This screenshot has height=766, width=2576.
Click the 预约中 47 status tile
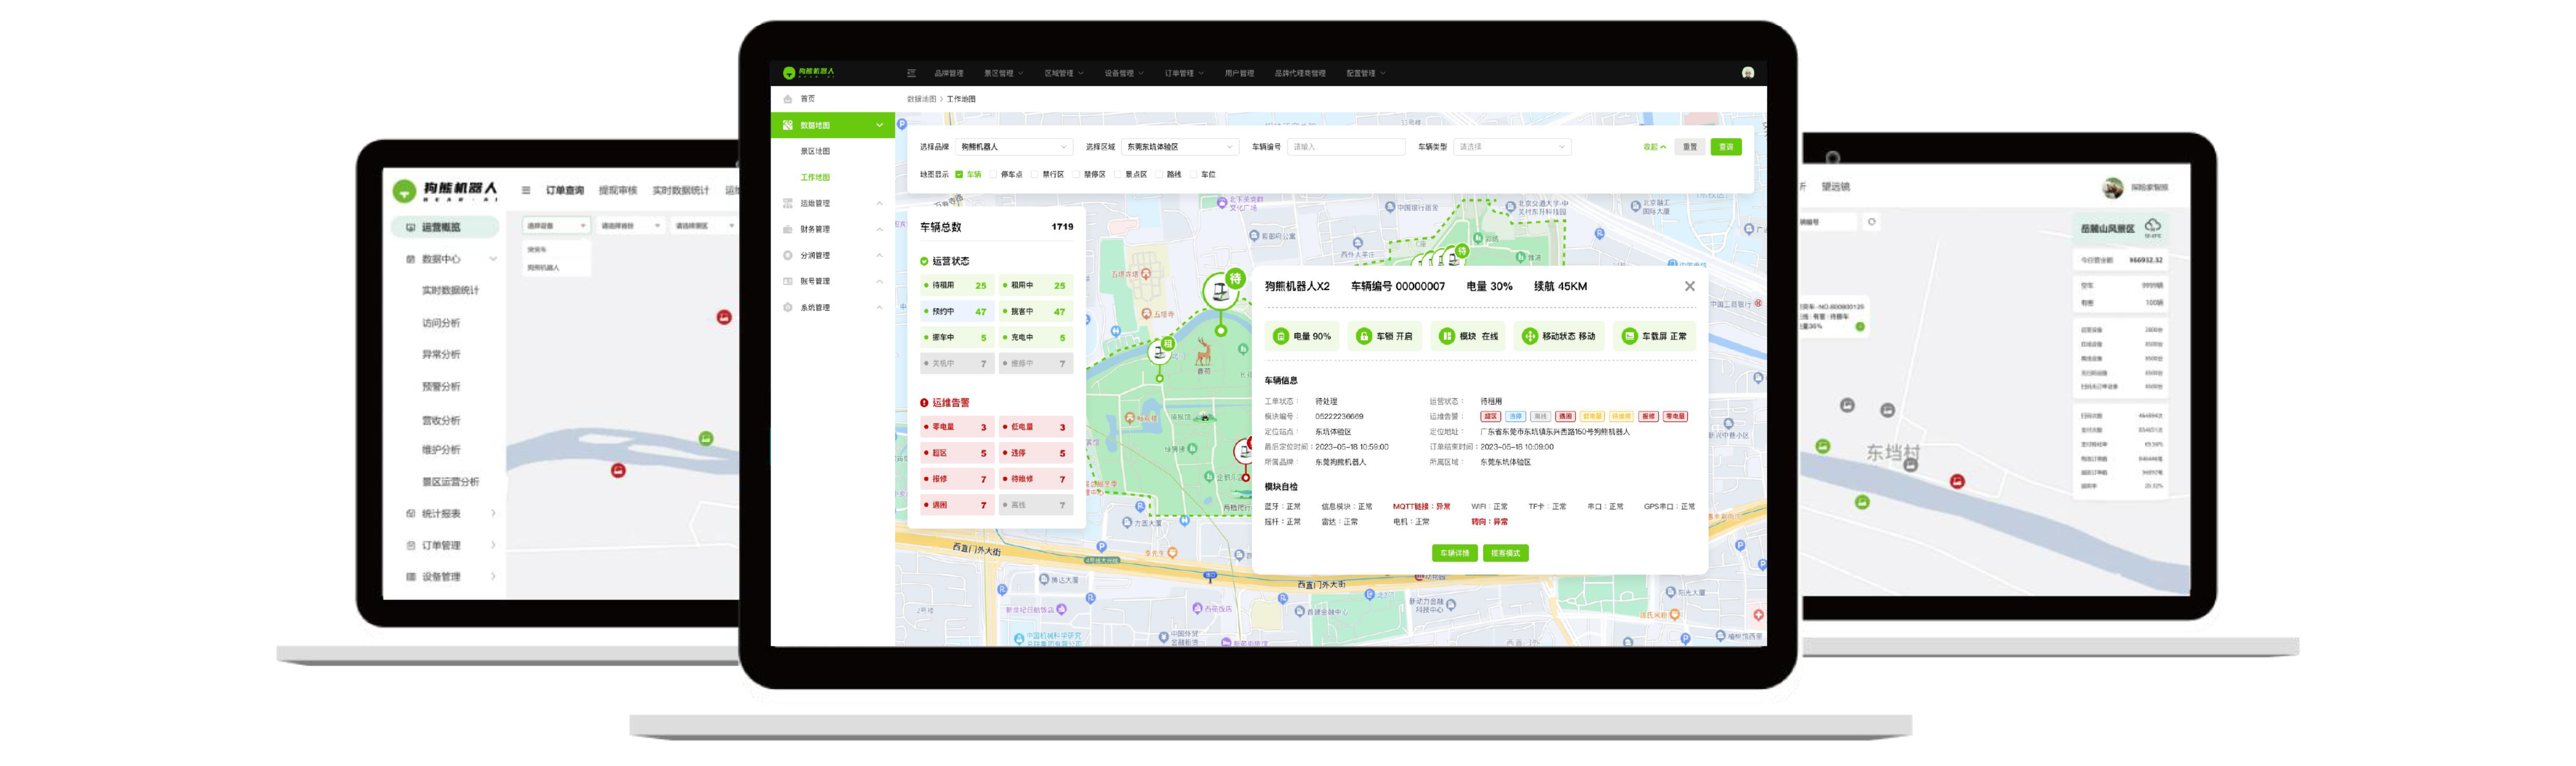(x=957, y=311)
